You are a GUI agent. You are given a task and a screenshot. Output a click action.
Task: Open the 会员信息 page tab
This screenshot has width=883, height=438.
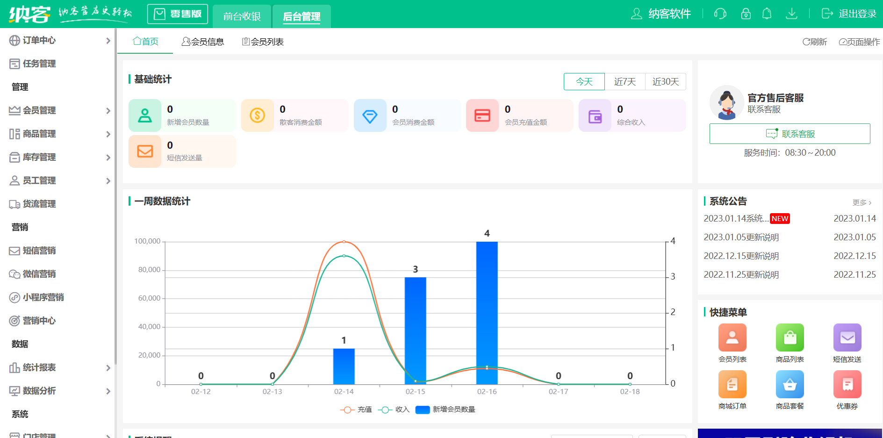tap(203, 42)
